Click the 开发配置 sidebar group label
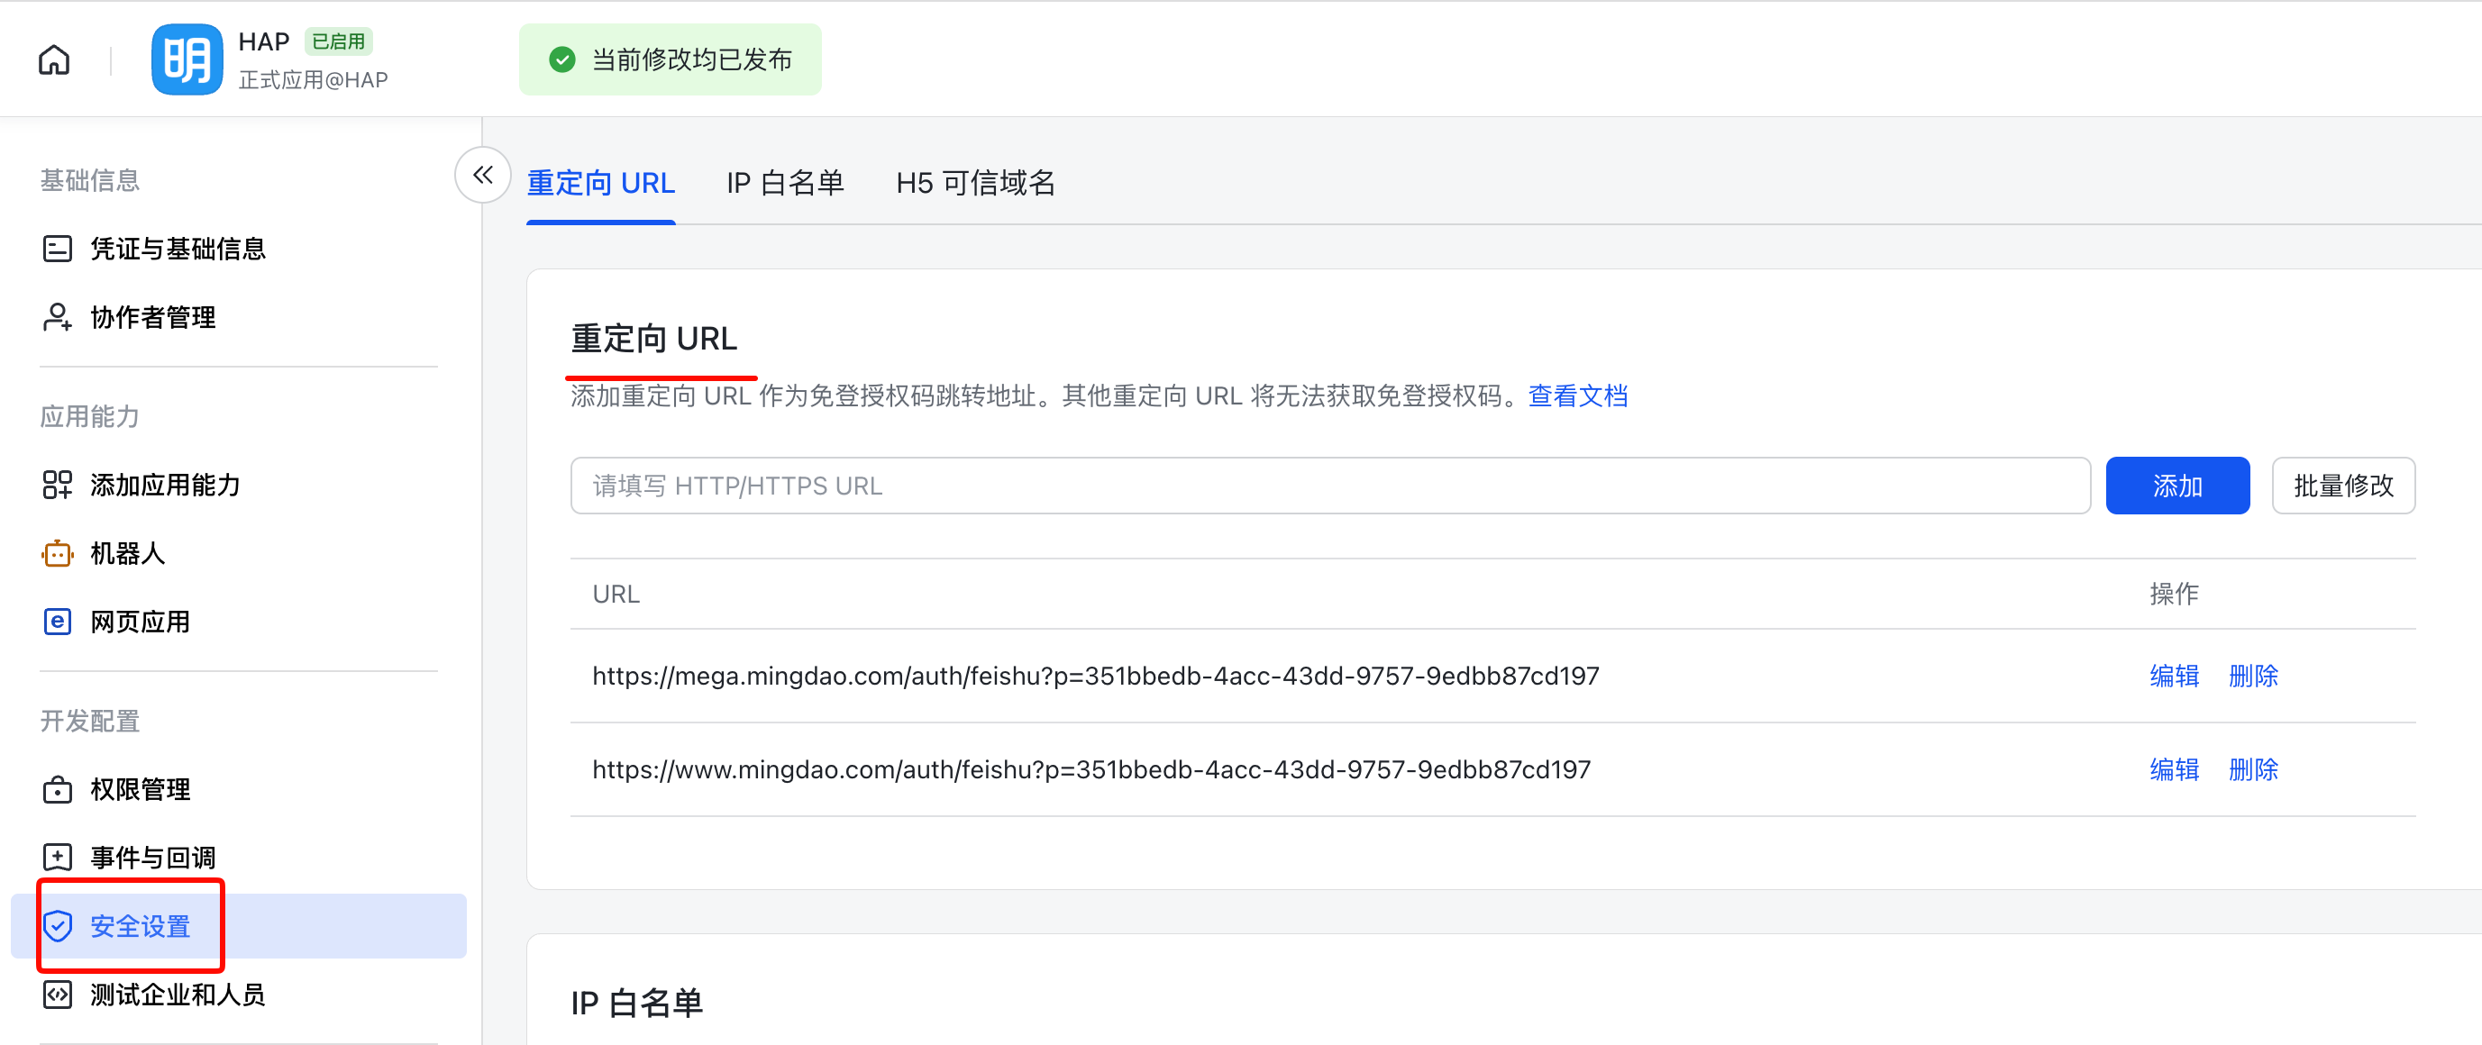Viewport: 2482px width, 1045px height. point(89,721)
